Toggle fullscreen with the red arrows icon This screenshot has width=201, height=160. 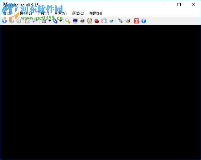104,21
